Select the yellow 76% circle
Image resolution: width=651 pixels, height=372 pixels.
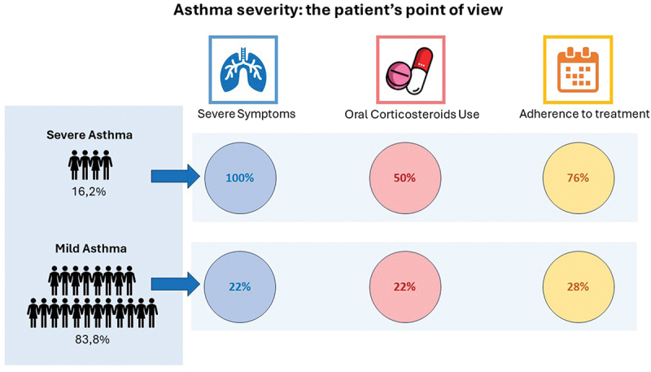point(578,177)
